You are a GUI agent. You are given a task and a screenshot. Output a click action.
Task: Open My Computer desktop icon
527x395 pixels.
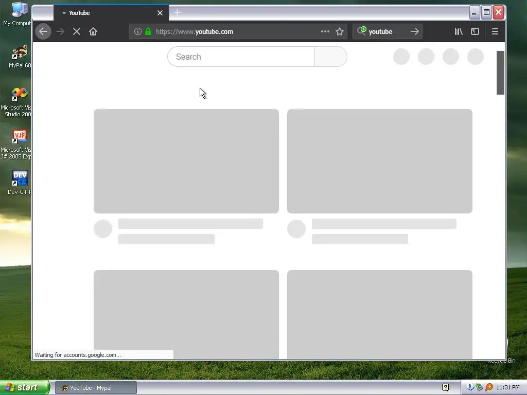click(x=17, y=14)
